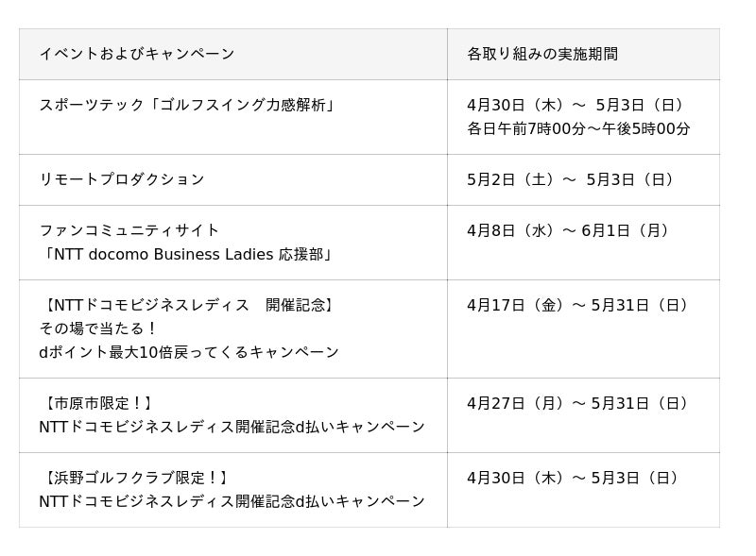This screenshot has width=756, height=556.
Task: Click【NTTドコモビジネスレディス 開催記念】heading text
Action: pyautogui.click(x=189, y=305)
